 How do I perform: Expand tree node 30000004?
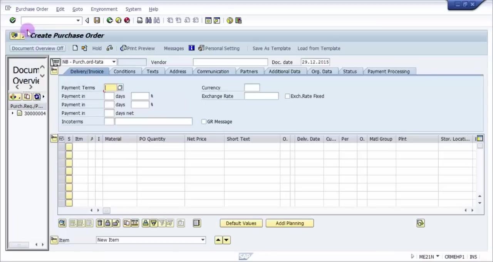coord(13,113)
